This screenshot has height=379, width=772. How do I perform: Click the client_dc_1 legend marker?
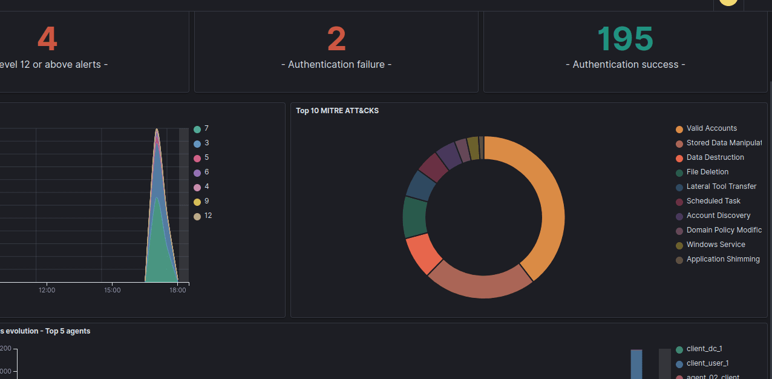tap(679, 349)
